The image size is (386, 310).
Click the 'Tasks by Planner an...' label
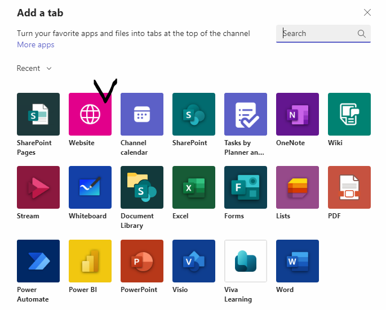click(x=244, y=147)
